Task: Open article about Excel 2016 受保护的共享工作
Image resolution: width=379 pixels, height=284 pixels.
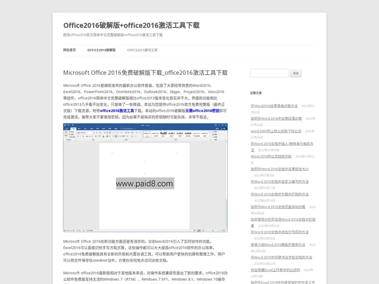Action: [x=283, y=282]
